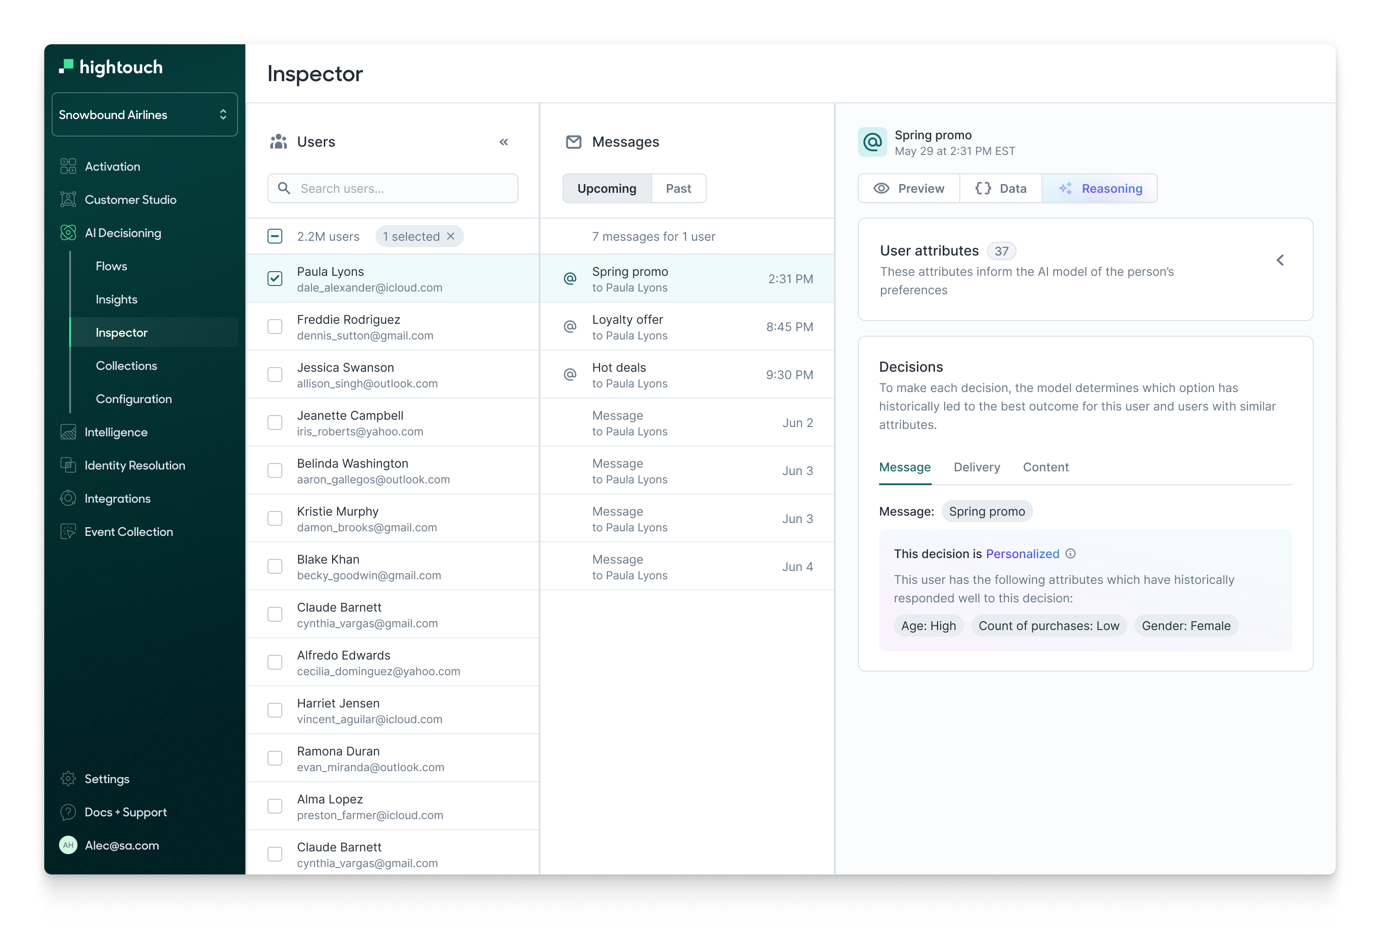
Task: Open the Intelligence section
Action: click(116, 432)
